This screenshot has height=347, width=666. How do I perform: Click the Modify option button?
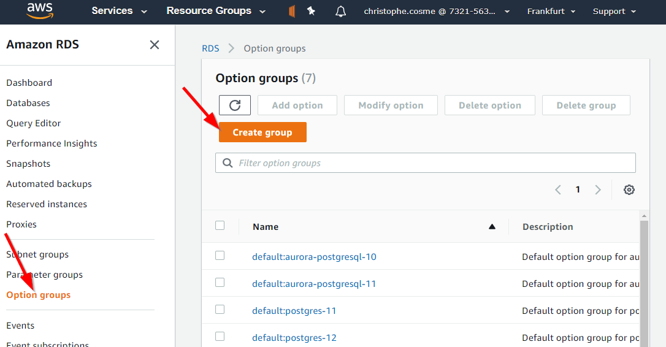click(x=391, y=105)
